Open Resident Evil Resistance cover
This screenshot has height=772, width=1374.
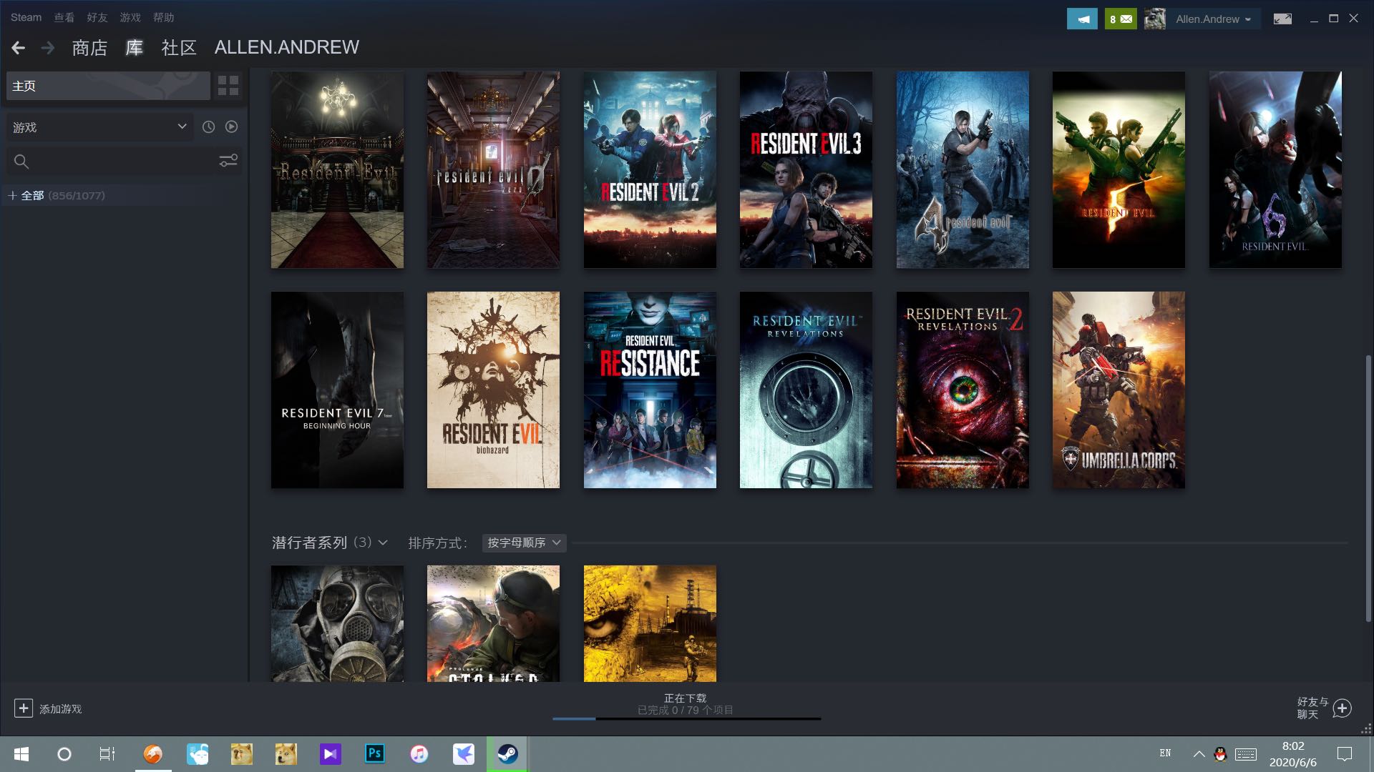pos(650,390)
